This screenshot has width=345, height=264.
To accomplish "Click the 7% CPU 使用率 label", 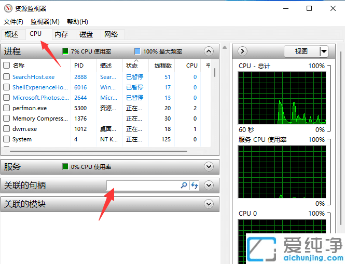I will tap(91, 51).
